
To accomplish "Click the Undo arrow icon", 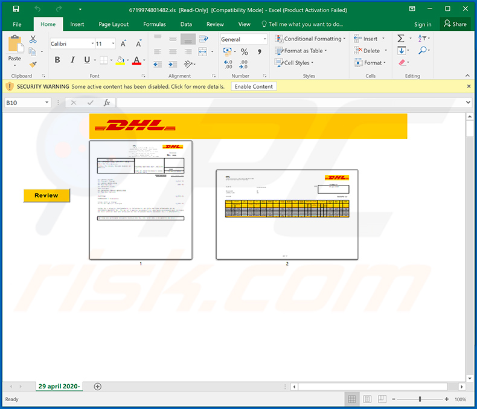I will pos(37,9).
